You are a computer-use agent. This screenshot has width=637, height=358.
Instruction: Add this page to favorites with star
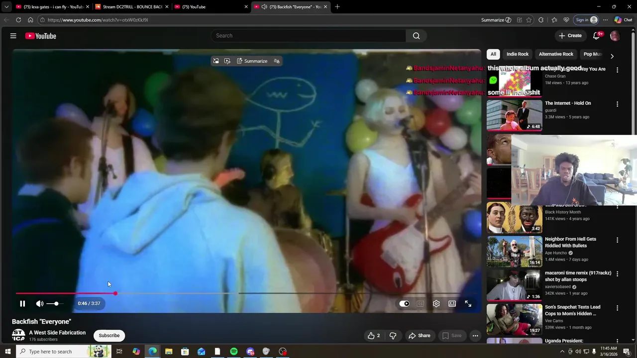pyautogui.click(x=529, y=20)
